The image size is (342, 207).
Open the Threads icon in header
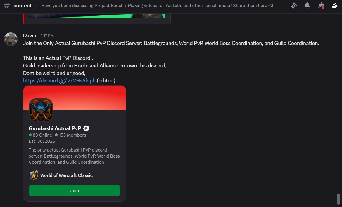293,6
